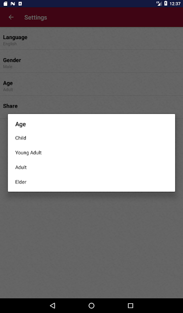Open the Language setting row

(91, 38)
